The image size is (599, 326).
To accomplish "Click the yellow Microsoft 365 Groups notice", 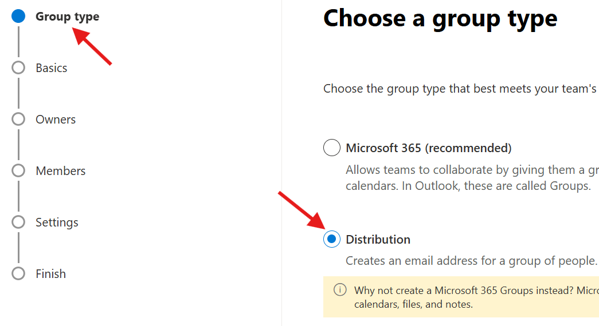I will click(470, 297).
